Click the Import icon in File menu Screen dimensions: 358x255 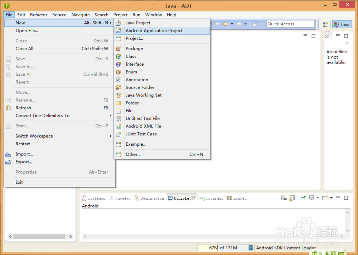click(8, 154)
